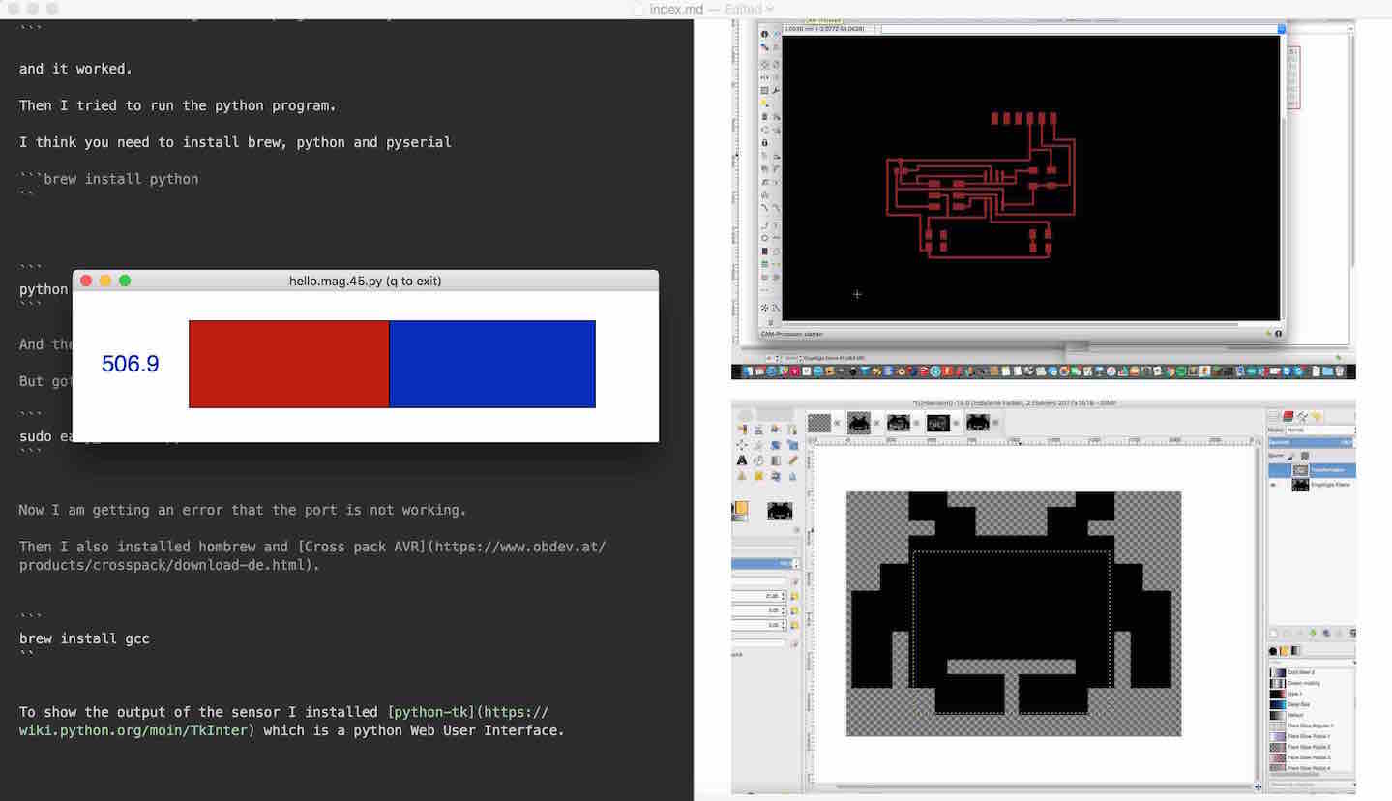This screenshot has width=1392, height=801.
Task: Select the Pencil tool in the GIMP toolbox
Action: [791, 460]
